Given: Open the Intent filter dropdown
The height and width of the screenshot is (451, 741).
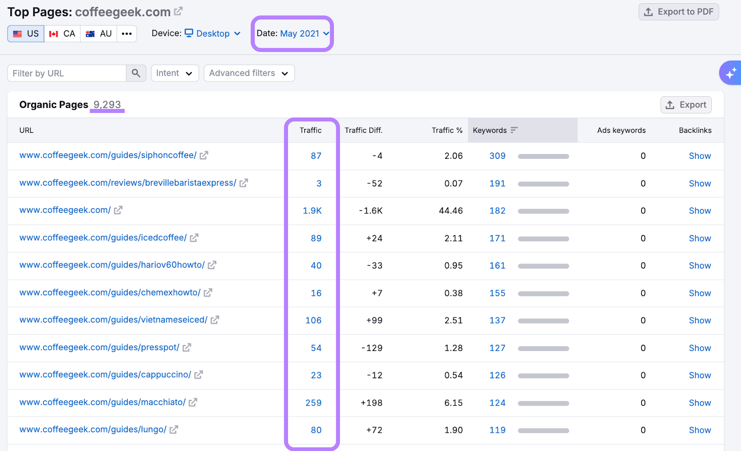Looking at the screenshot, I should pyautogui.click(x=175, y=73).
